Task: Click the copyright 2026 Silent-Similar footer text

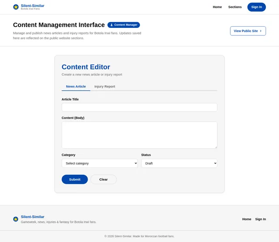Action: (x=139, y=236)
